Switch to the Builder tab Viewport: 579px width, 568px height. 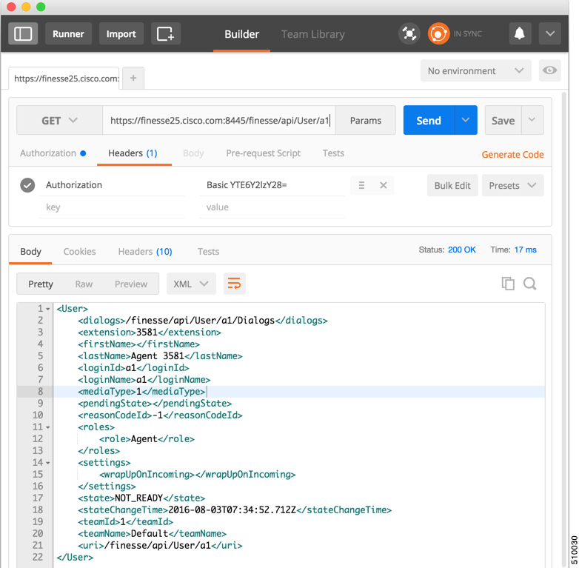pyautogui.click(x=242, y=34)
